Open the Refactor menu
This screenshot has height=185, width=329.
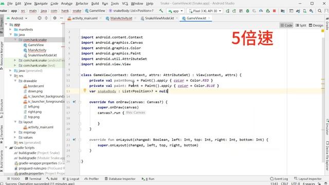(x=82, y=4)
